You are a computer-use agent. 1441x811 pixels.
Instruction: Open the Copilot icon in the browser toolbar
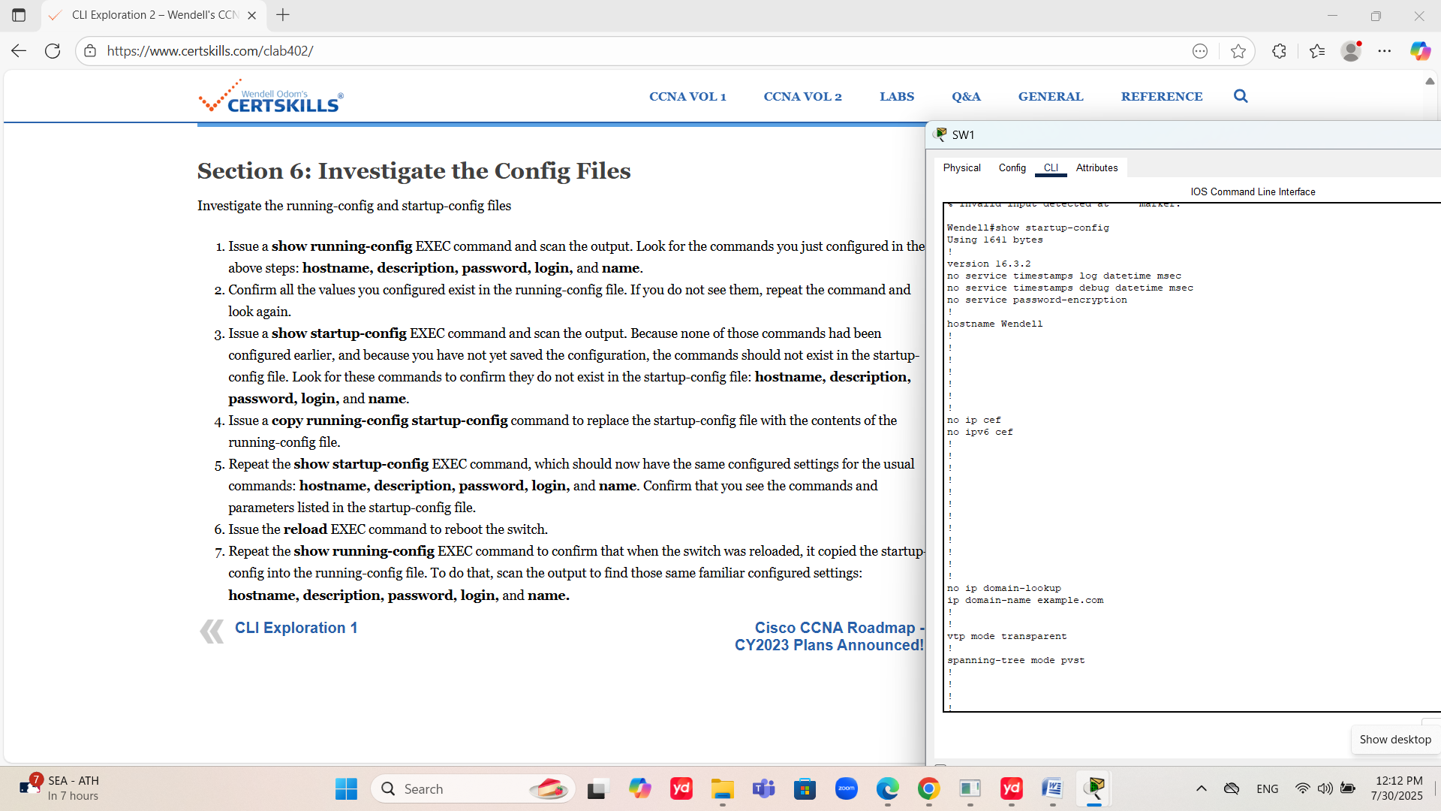point(1419,51)
